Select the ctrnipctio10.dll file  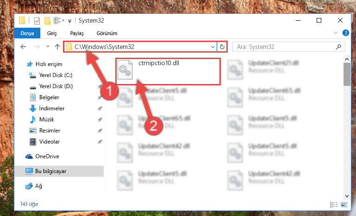coord(168,72)
